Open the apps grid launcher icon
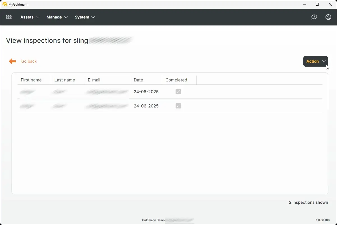The image size is (337, 225). pyautogui.click(x=8, y=17)
